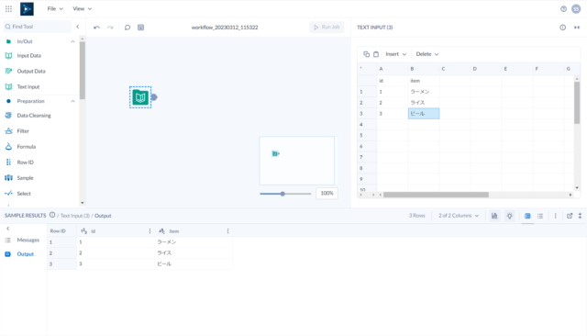This screenshot has width=587, height=336.
Task: Open the item column options menu
Action: pyautogui.click(x=228, y=231)
